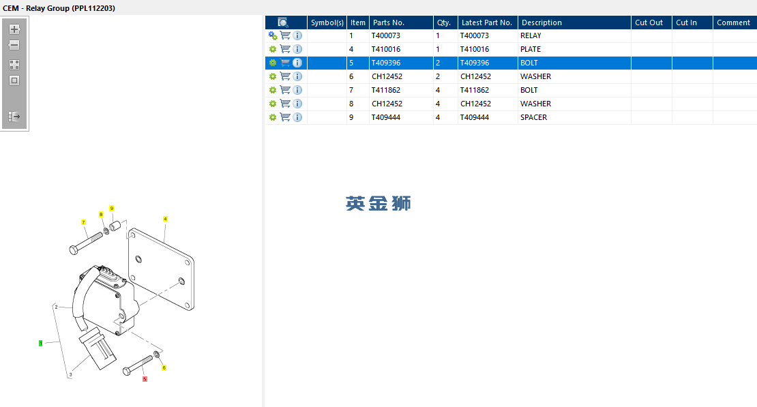The height and width of the screenshot is (407, 757).
Task: Add item 6 WASHER to cart
Action: 285,76
